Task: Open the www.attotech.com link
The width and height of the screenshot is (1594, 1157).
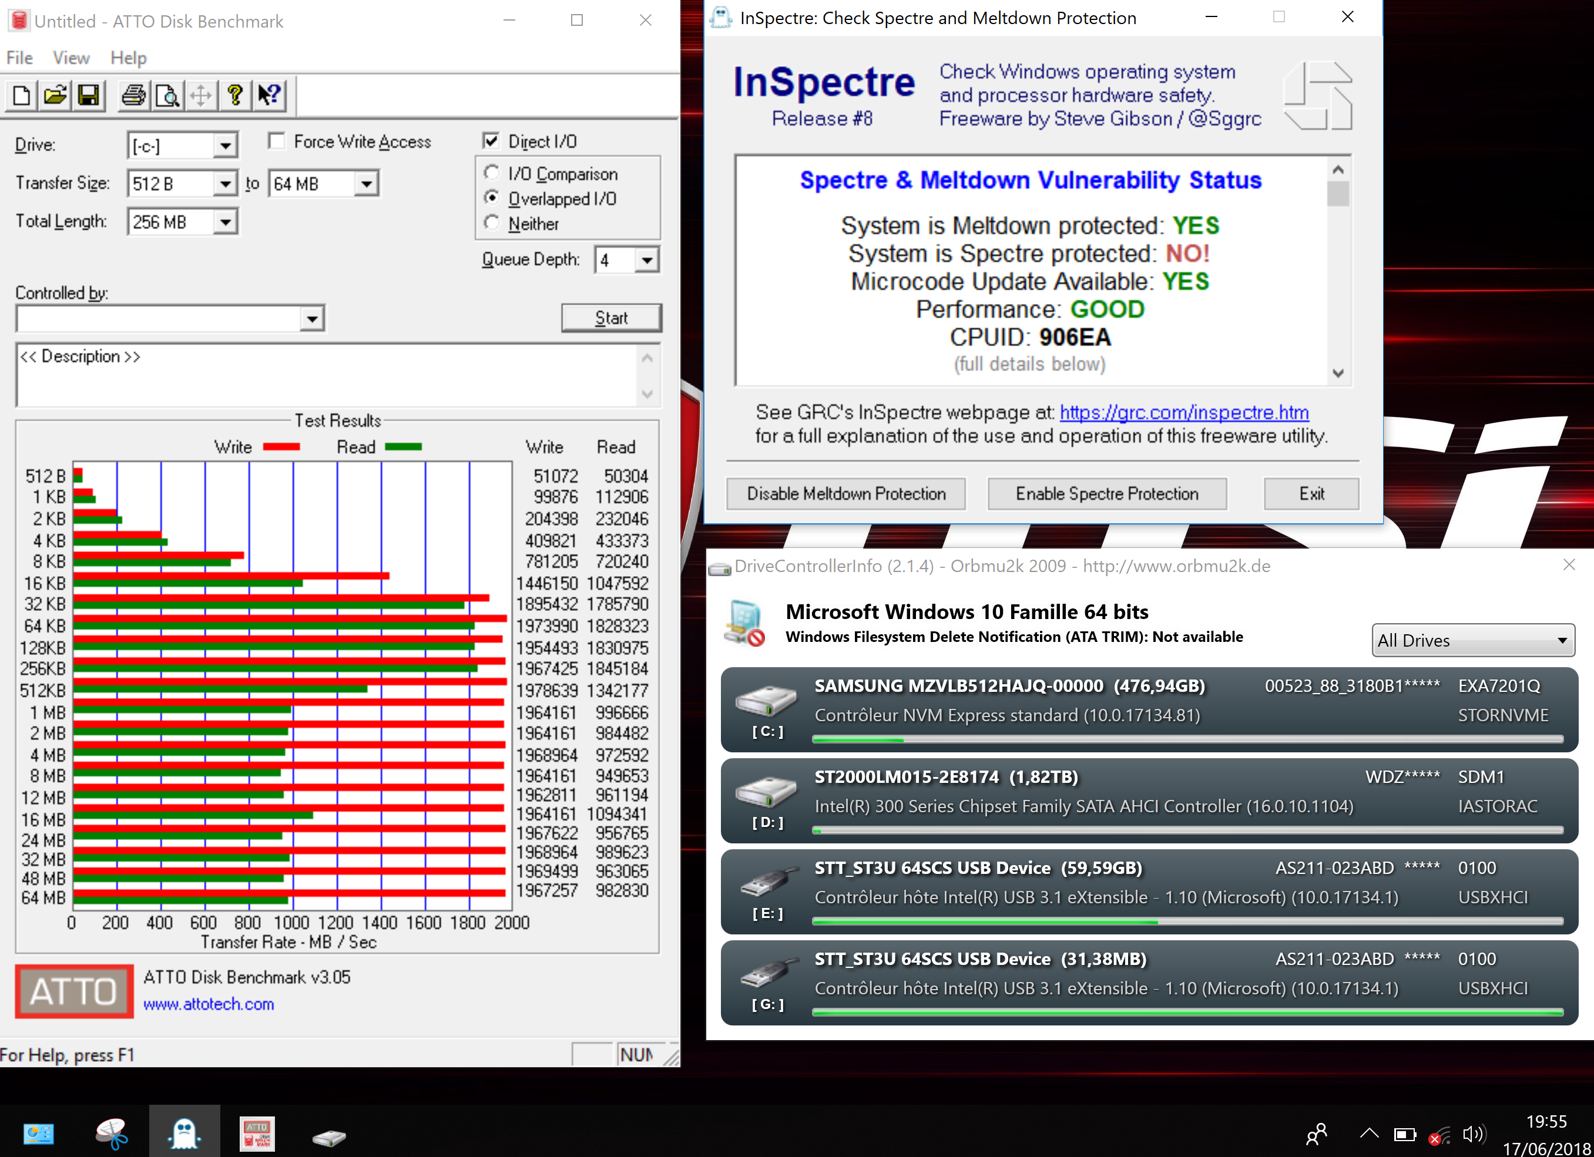Action: pos(209,1004)
